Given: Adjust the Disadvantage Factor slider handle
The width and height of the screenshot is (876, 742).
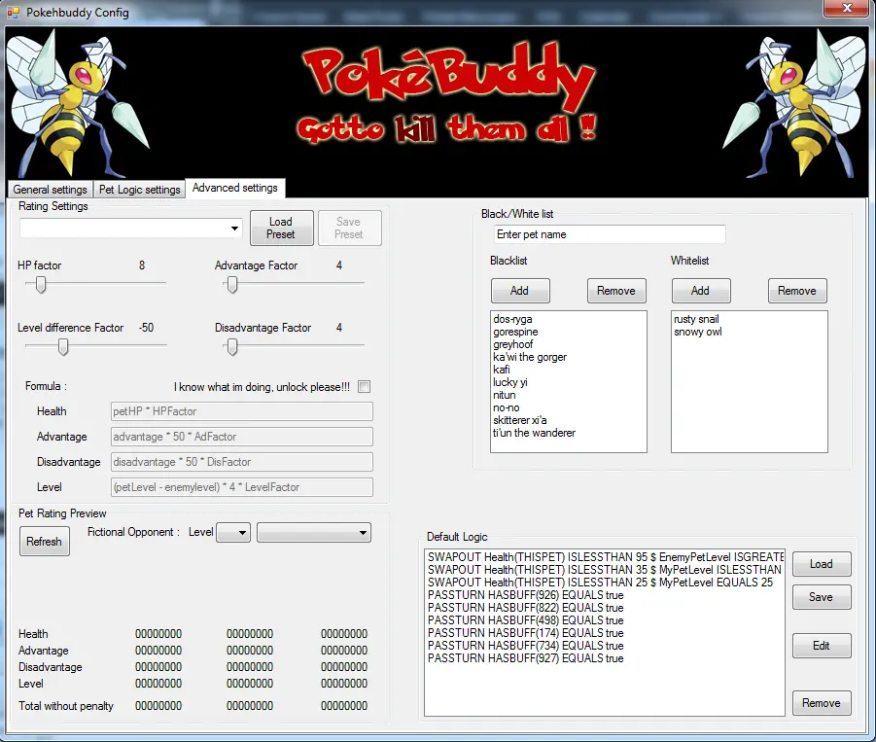Looking at the screenshot, I should tap(232, 347).
